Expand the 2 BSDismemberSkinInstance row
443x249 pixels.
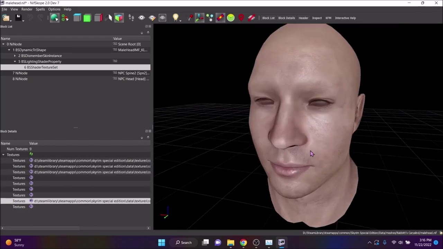click(x=15, y=56)
